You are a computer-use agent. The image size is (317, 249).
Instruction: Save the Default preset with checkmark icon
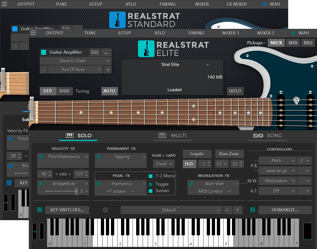pos(227,210)
